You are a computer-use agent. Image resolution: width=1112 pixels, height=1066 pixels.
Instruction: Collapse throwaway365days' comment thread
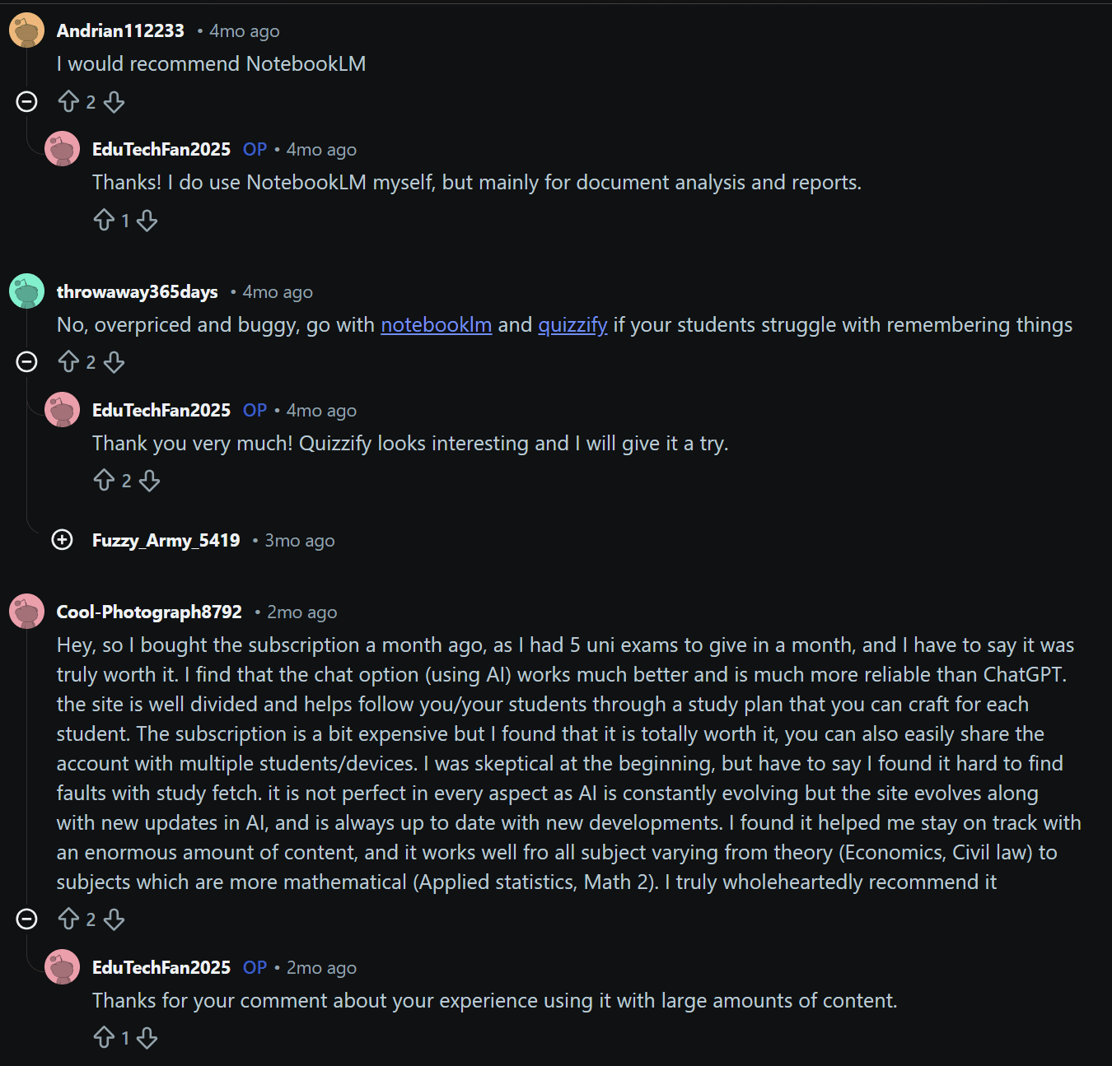[x=26, y=362]
